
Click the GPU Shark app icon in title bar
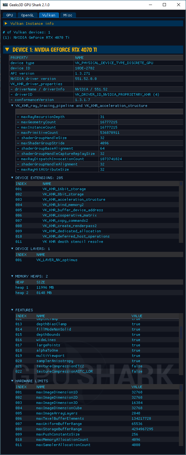5,5
